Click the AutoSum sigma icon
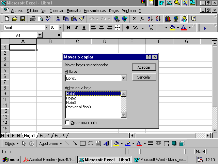The width and height of the screenshot is (218, 164). pyautogui.click(x=134, y=19)
